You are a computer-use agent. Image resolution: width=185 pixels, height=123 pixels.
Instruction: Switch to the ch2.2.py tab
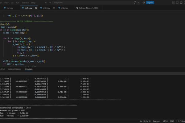click(x=64, y=8)
